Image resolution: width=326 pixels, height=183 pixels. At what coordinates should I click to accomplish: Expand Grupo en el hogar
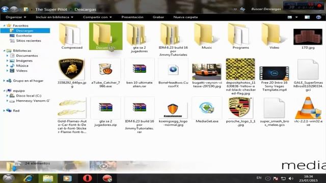pos(4,81)
